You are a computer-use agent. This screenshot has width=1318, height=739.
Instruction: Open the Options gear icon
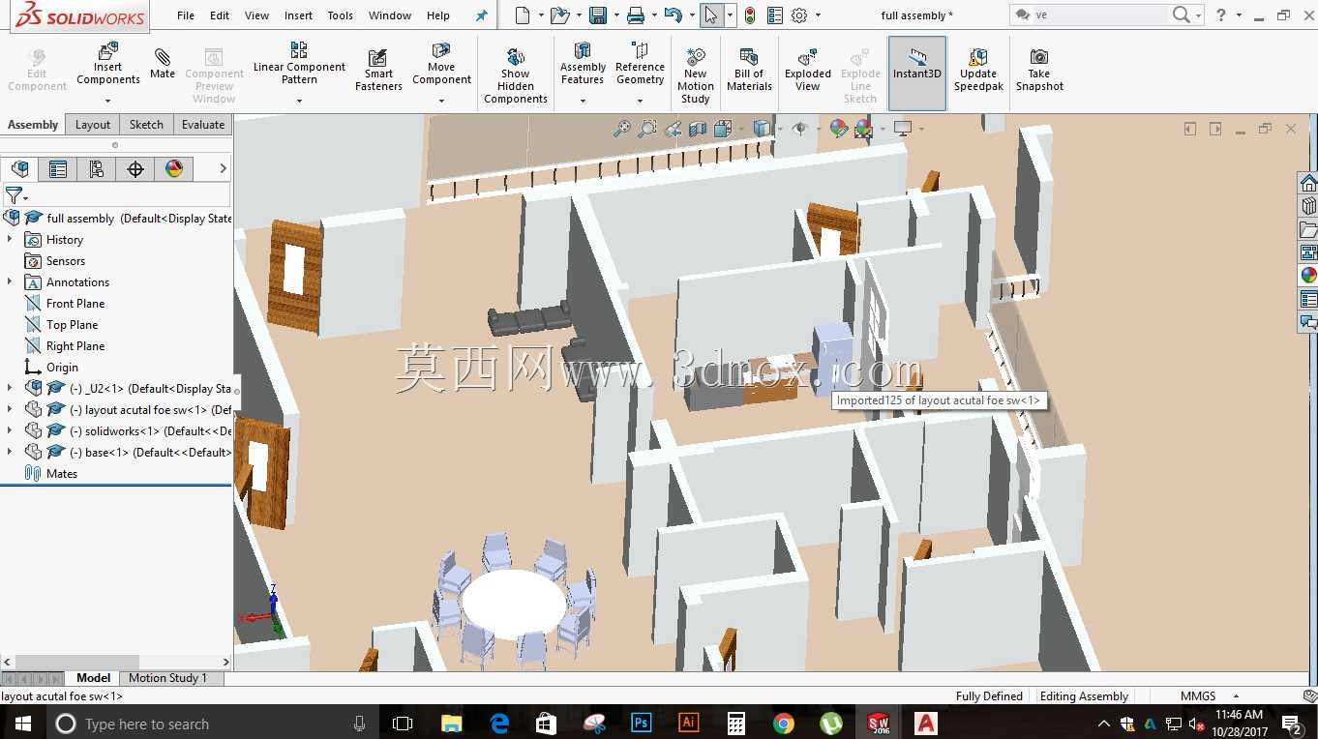point(799,15)
